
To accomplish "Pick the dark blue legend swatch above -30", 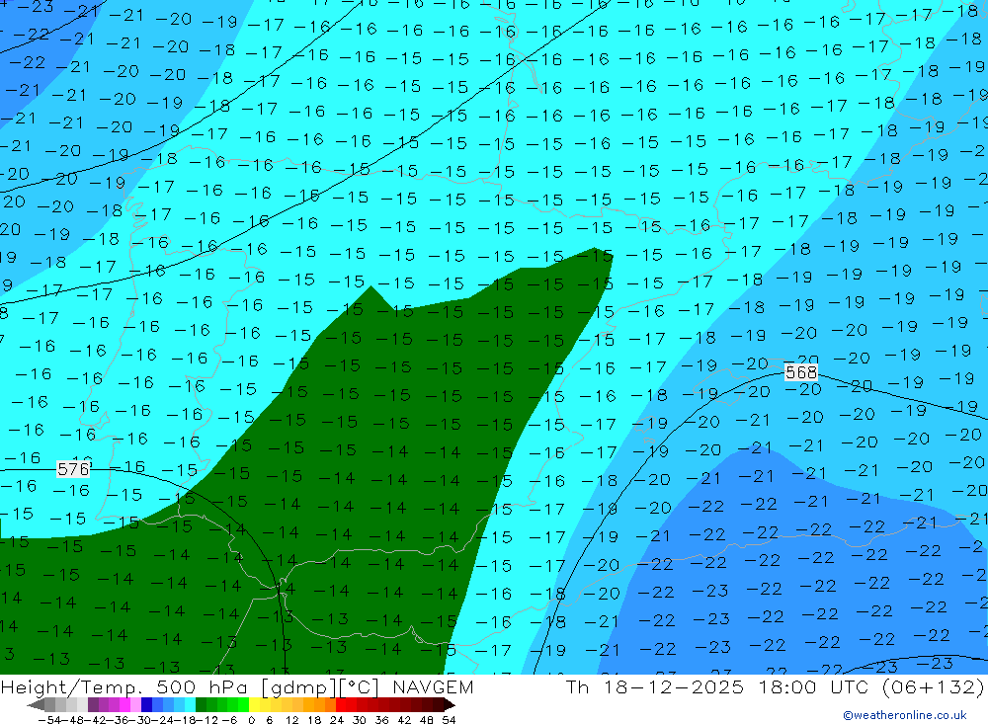I will tap(147, 704).
